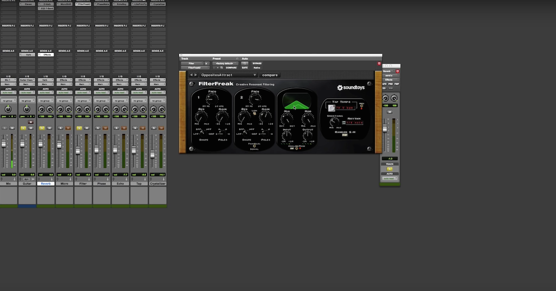This screenshot has width=556, height=291.
Task: Click the previous preset arrow in FilterFreak
Action: point(191,75)
